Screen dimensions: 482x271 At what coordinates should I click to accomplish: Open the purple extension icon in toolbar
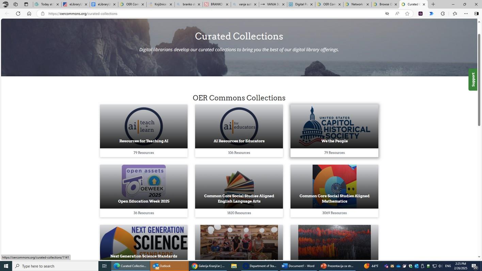(421, 14)
